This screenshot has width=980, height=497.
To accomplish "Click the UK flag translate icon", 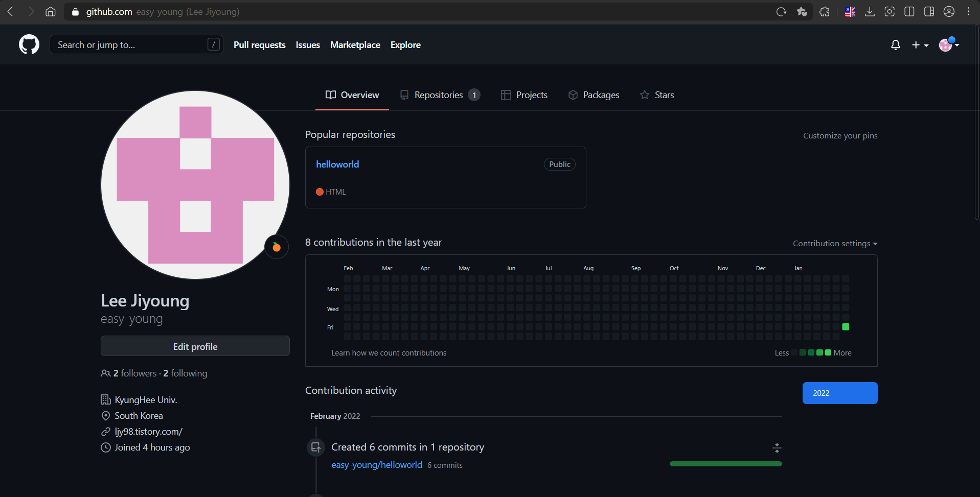I will pyautogui.click(x=850, y=12).
